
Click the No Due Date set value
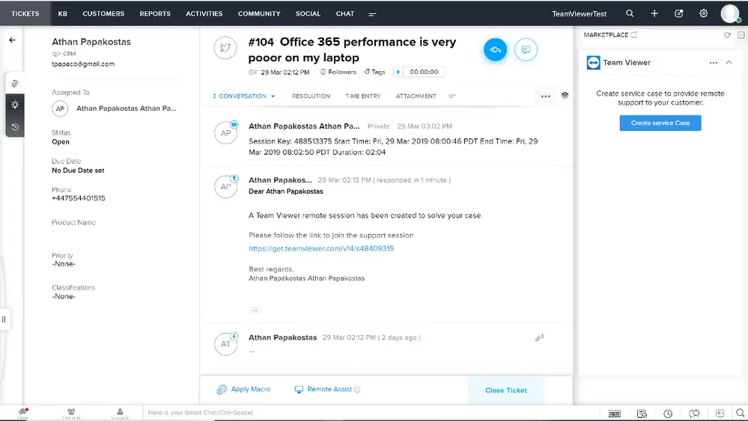78,170
